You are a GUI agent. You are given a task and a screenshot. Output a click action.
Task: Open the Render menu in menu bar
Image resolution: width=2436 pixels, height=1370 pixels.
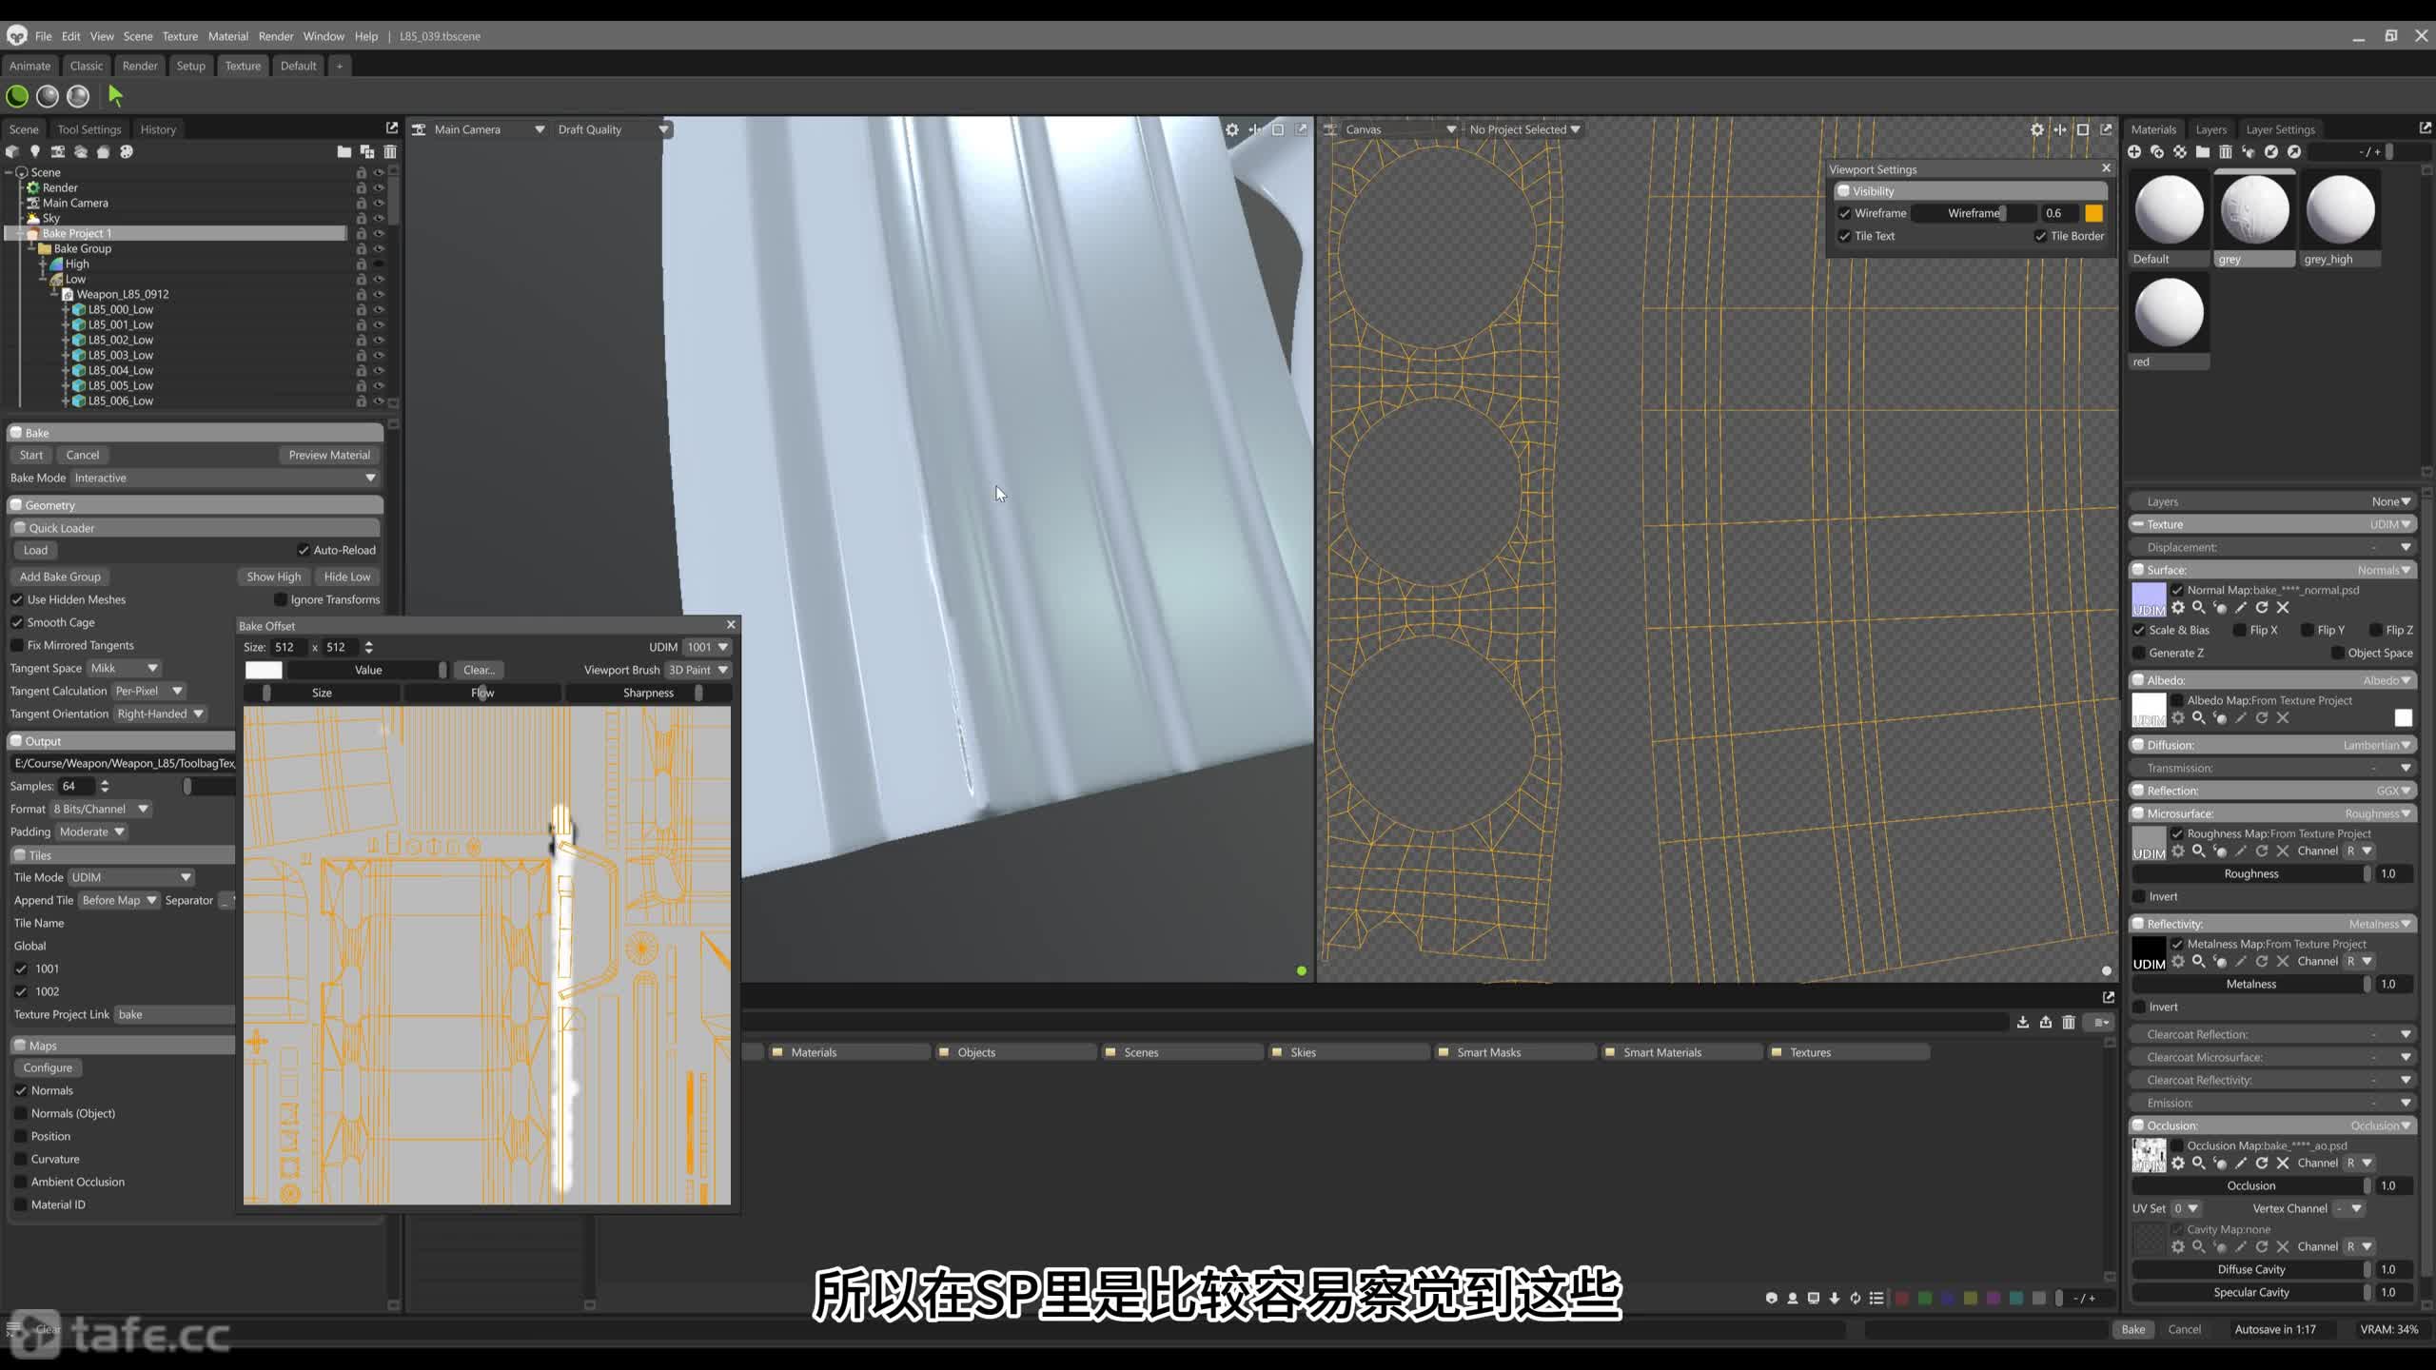(x=276, y=36)
